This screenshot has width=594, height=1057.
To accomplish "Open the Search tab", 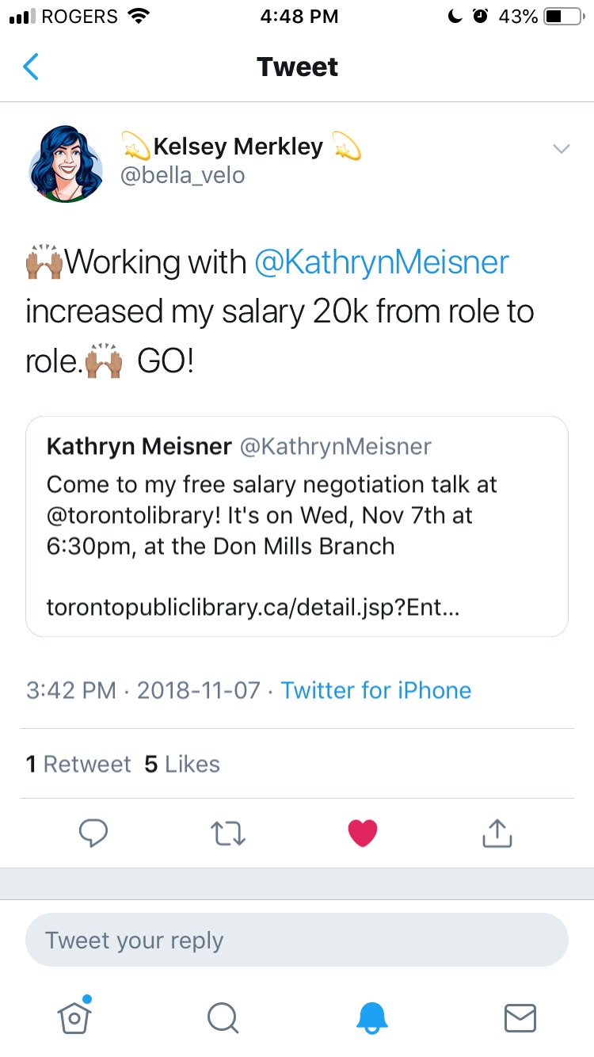I will [223, 1017].
